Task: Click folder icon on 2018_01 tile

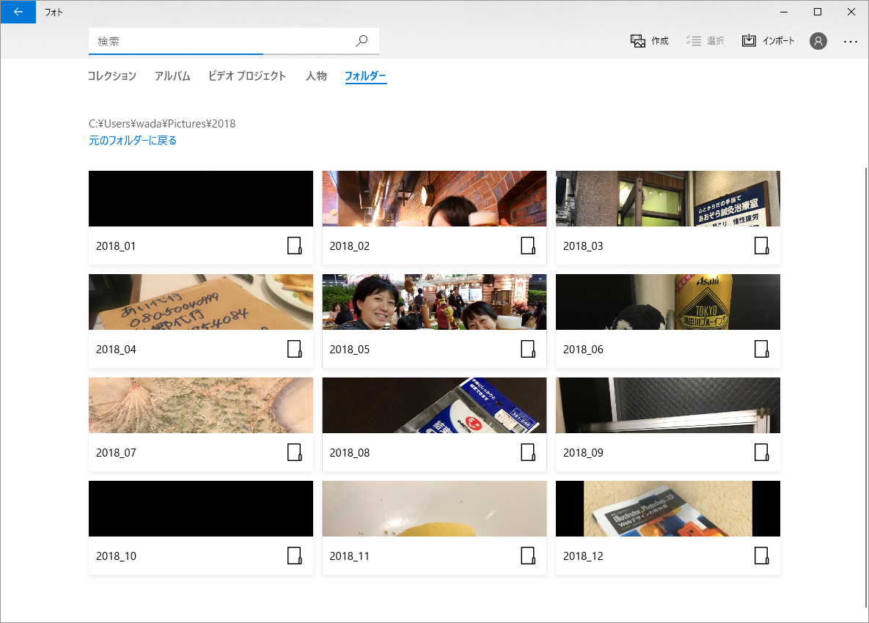Action: pos(294,246)
